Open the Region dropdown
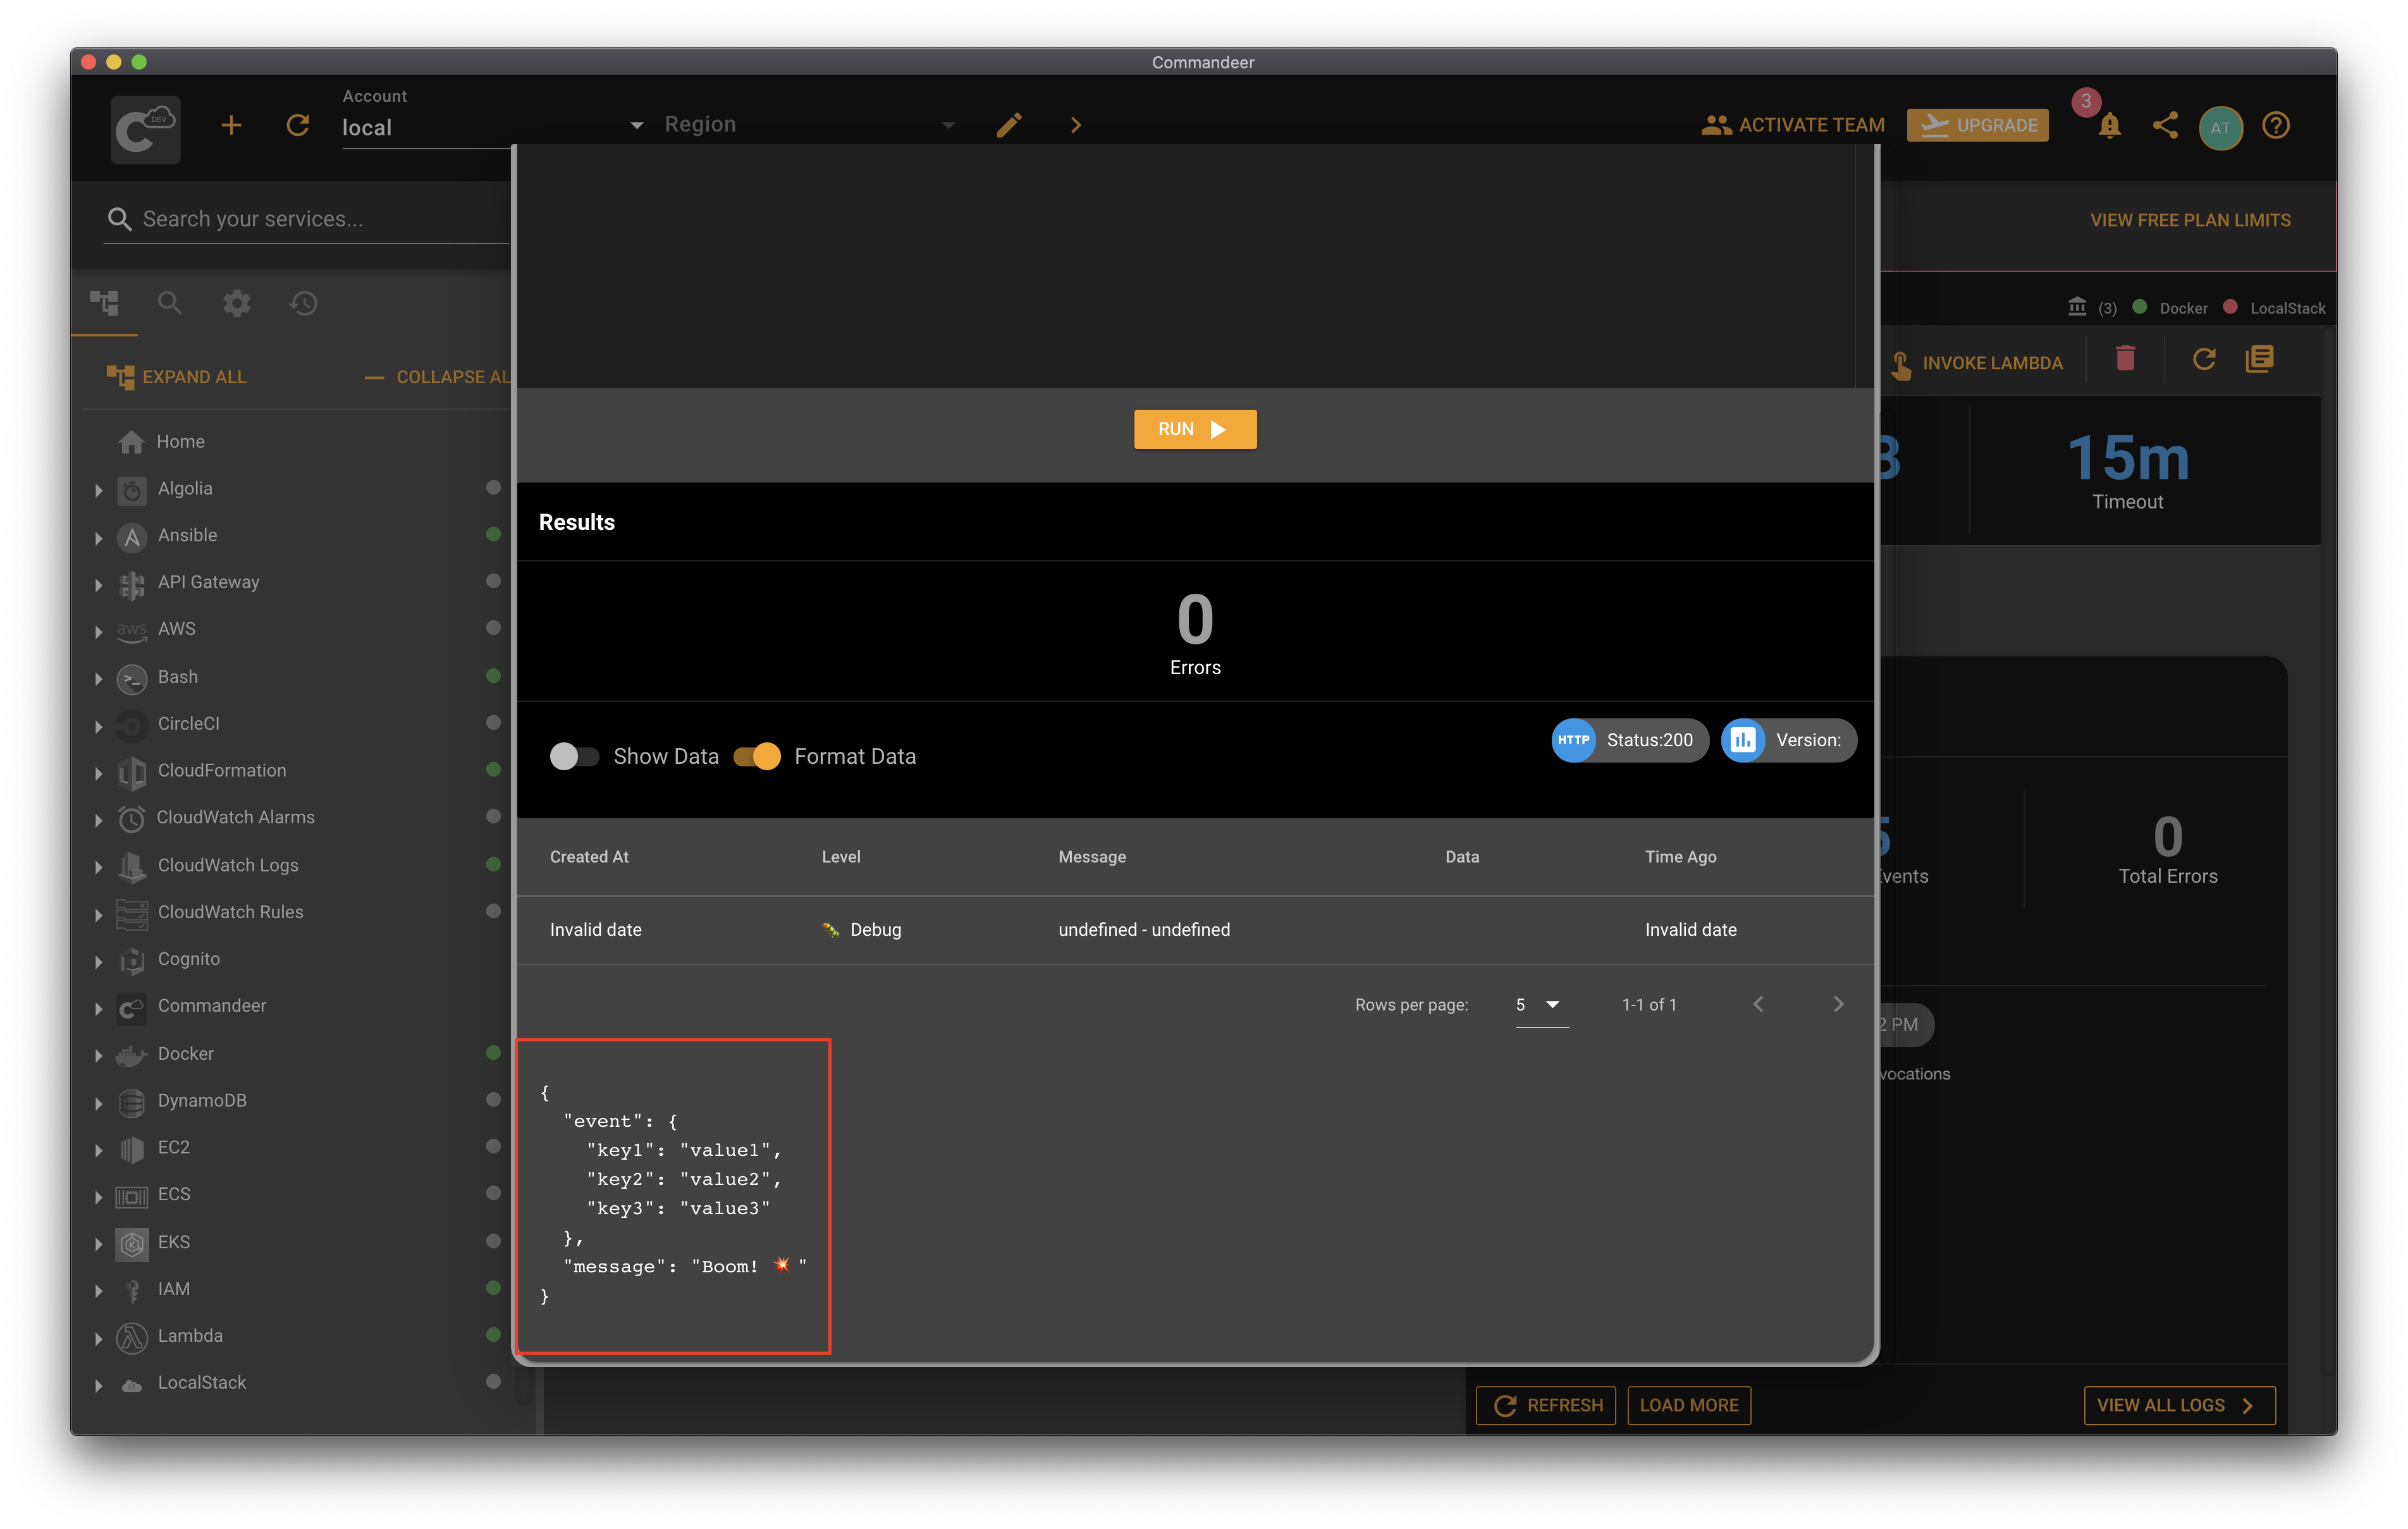 pyautogui.click(x=810, y=126)
